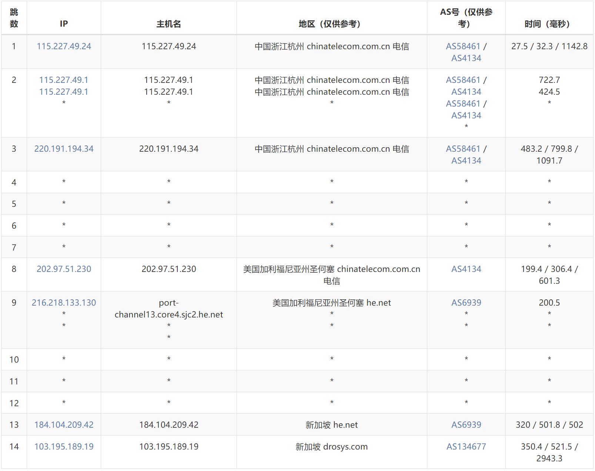Open IP link 202.97.51.230
The height and width of the screenshot is (471, 595).
point(64,269)
